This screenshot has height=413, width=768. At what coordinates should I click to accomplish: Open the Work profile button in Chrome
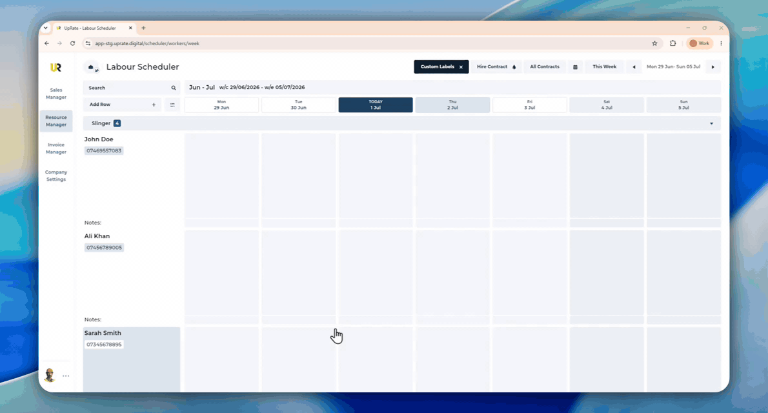[x=700, y=43]
